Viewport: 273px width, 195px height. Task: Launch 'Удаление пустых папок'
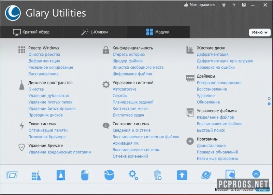(x=50, y=102)
